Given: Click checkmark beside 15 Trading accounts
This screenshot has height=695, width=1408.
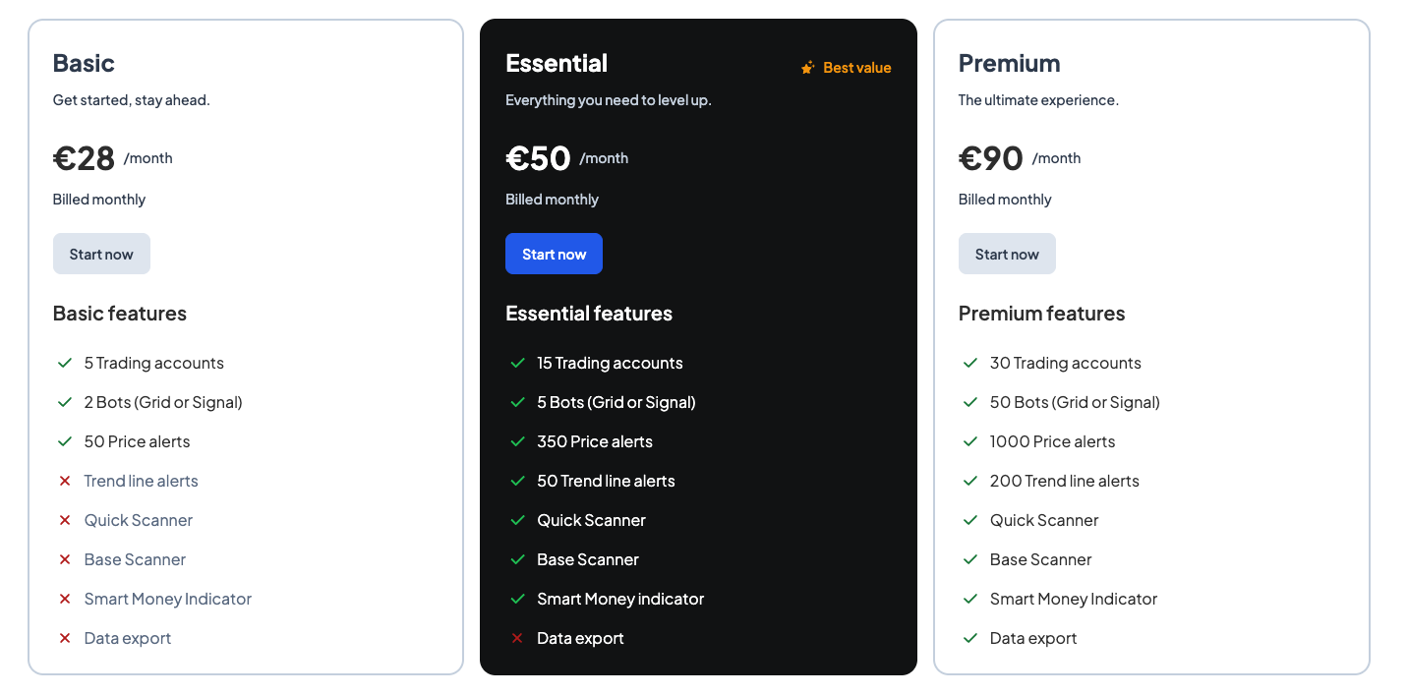Looking at the screenshot, I should [x=517, y=363].
